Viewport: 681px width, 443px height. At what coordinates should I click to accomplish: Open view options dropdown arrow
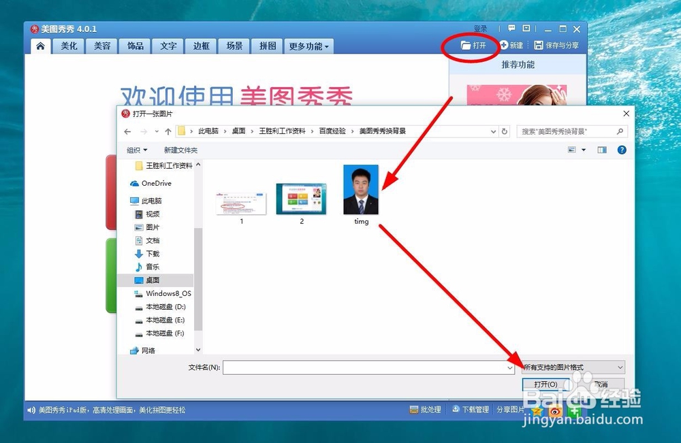[584, 150]
